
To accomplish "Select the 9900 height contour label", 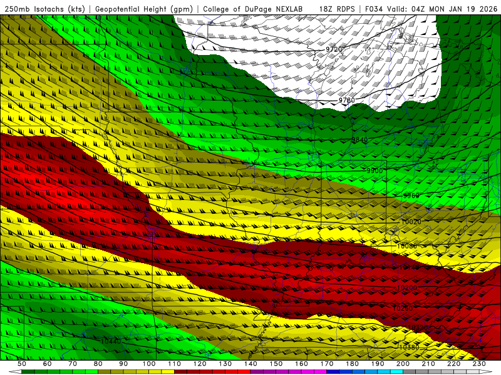I will pyautogui.click(x=374, y=171).
